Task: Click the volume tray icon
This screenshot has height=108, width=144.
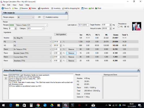Action: [x=116, y=105]
